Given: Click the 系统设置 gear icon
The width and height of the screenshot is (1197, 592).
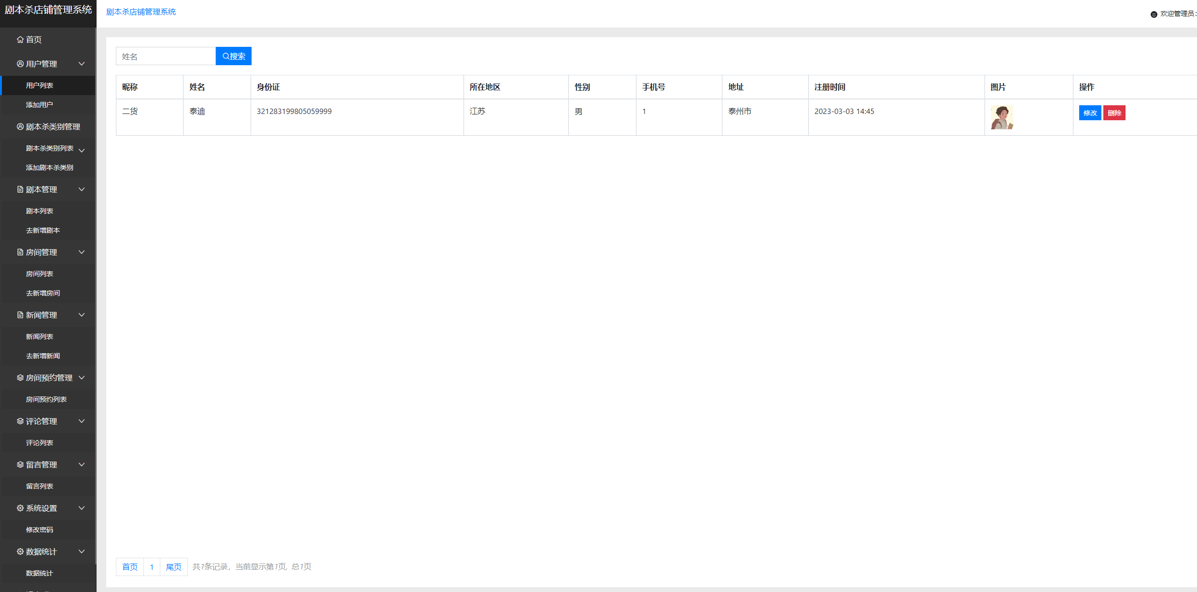Looking at the screenshot, I should 20,508.
